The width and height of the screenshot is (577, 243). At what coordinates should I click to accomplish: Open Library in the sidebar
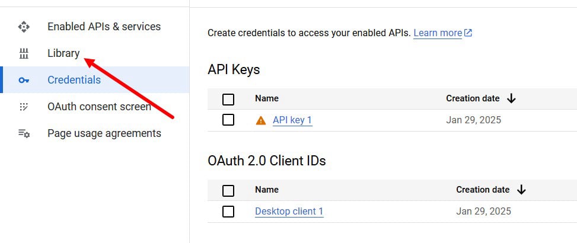[x=63, y=53]
